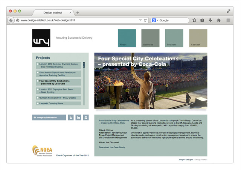Click the Download the Case Study link
241x170 pixels.
(x=112, y=147)
